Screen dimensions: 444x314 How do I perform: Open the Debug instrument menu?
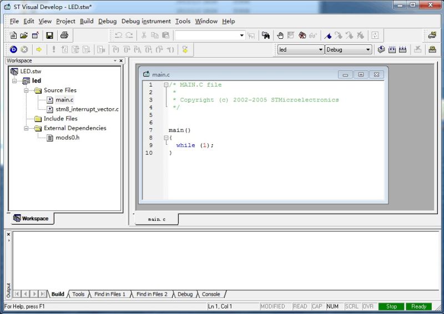146,21
